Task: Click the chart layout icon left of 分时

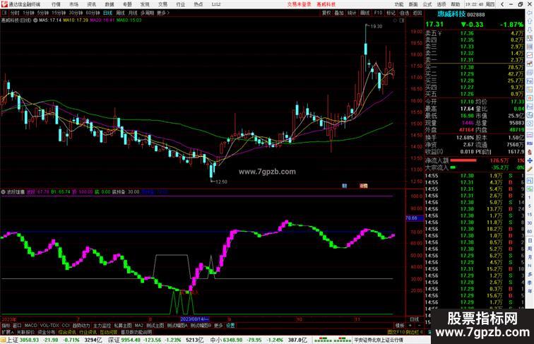Action: point(5,13)
